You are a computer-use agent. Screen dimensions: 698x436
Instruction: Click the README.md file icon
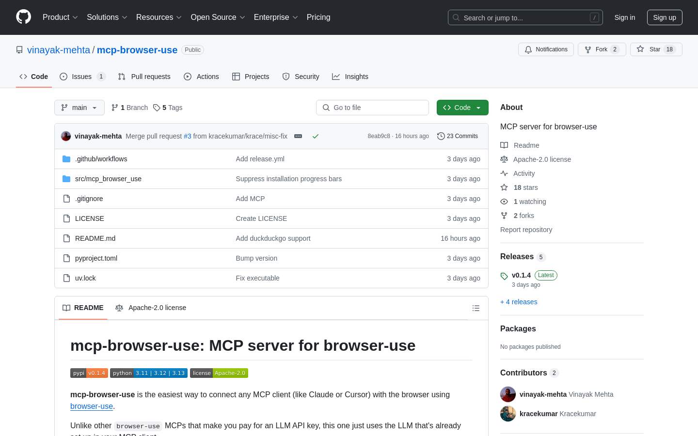click(66, 238)
